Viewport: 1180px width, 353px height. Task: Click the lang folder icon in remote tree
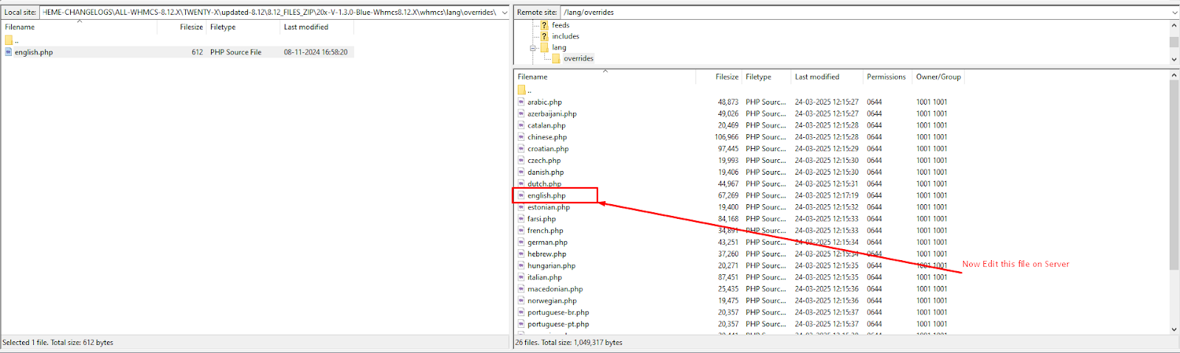pyautogui.click(x=544, y=47)
